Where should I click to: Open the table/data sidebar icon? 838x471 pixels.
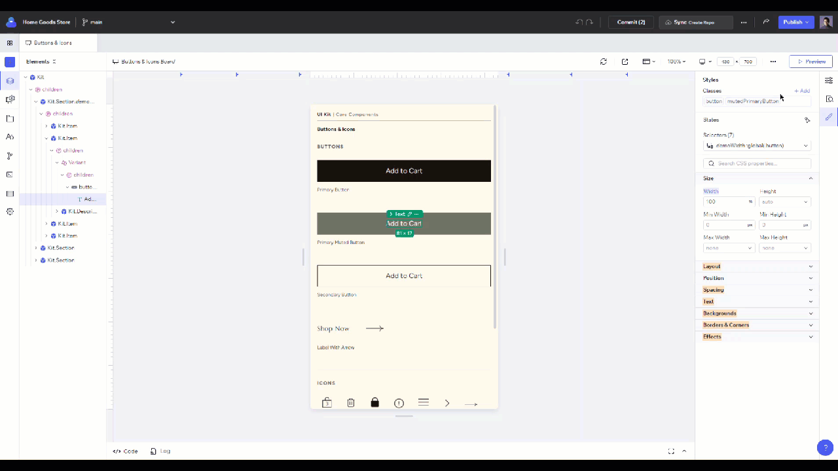pos(10,194)
